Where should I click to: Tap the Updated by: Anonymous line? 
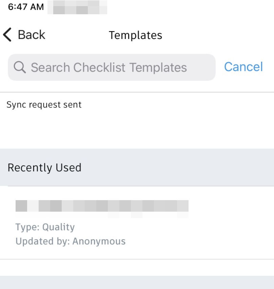(x=70, y=242)
